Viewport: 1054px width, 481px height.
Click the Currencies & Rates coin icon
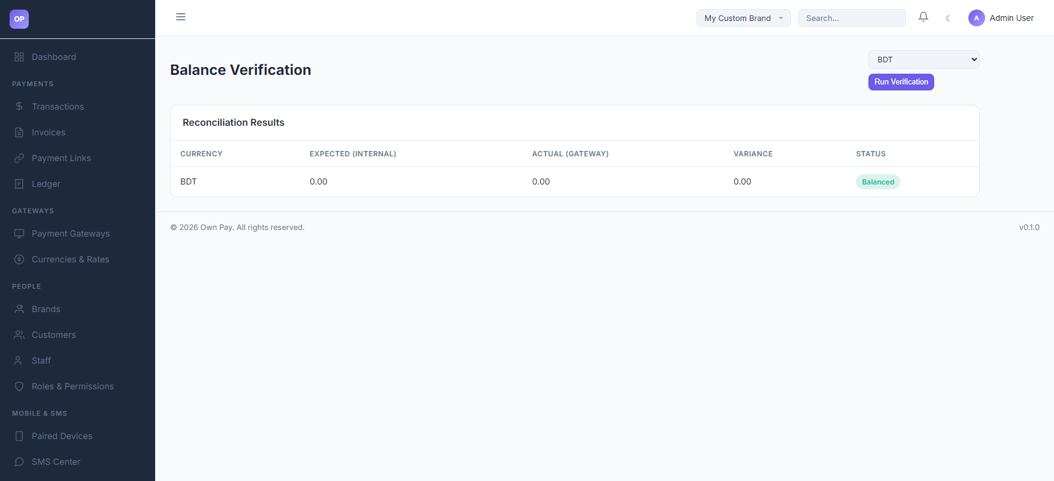click(x=19, y=259)
